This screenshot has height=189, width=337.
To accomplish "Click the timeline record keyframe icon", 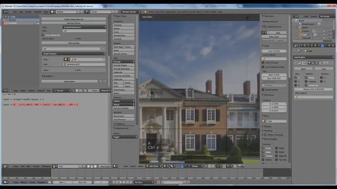I will (158, 182).
